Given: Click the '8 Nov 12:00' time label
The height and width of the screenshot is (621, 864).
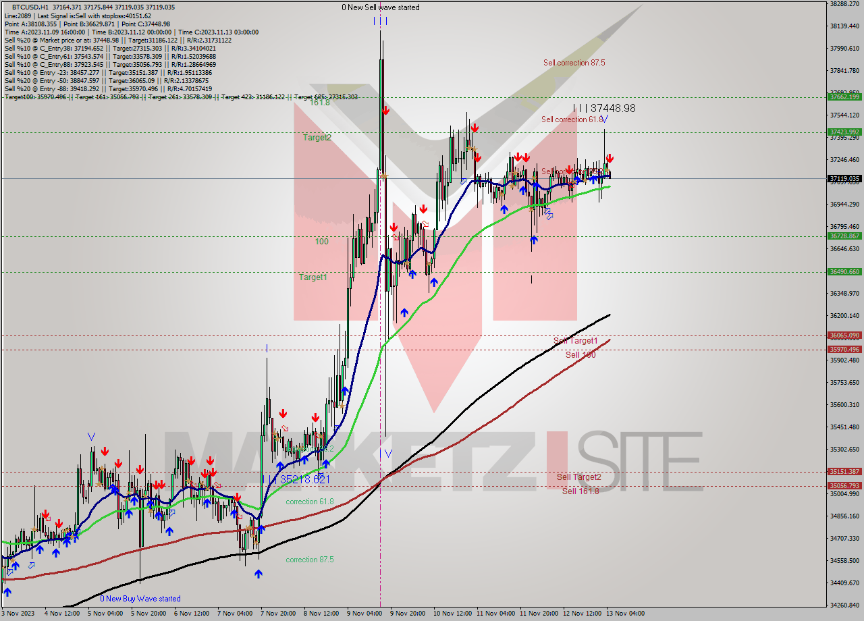Looking at the screenshot, I should click(321, 614).
